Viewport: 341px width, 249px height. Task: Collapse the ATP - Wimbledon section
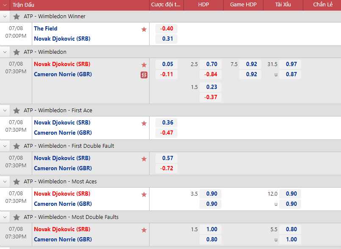point(5,52)
